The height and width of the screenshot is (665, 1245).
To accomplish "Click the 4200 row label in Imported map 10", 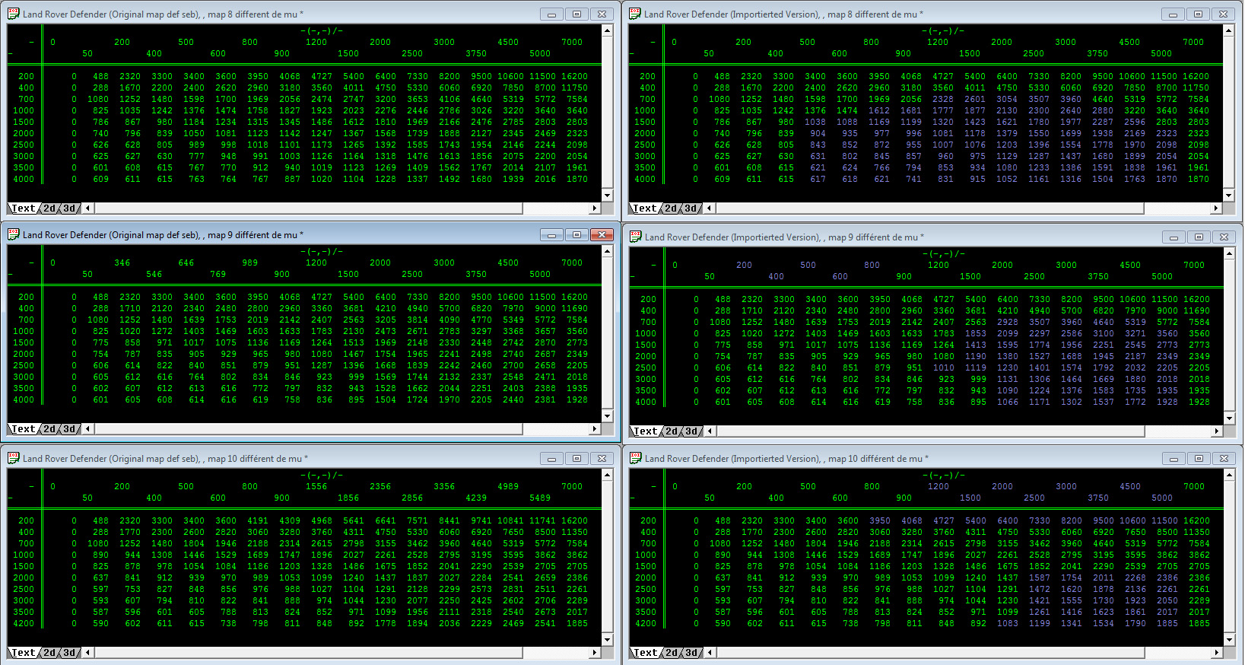I will [645, 623].
